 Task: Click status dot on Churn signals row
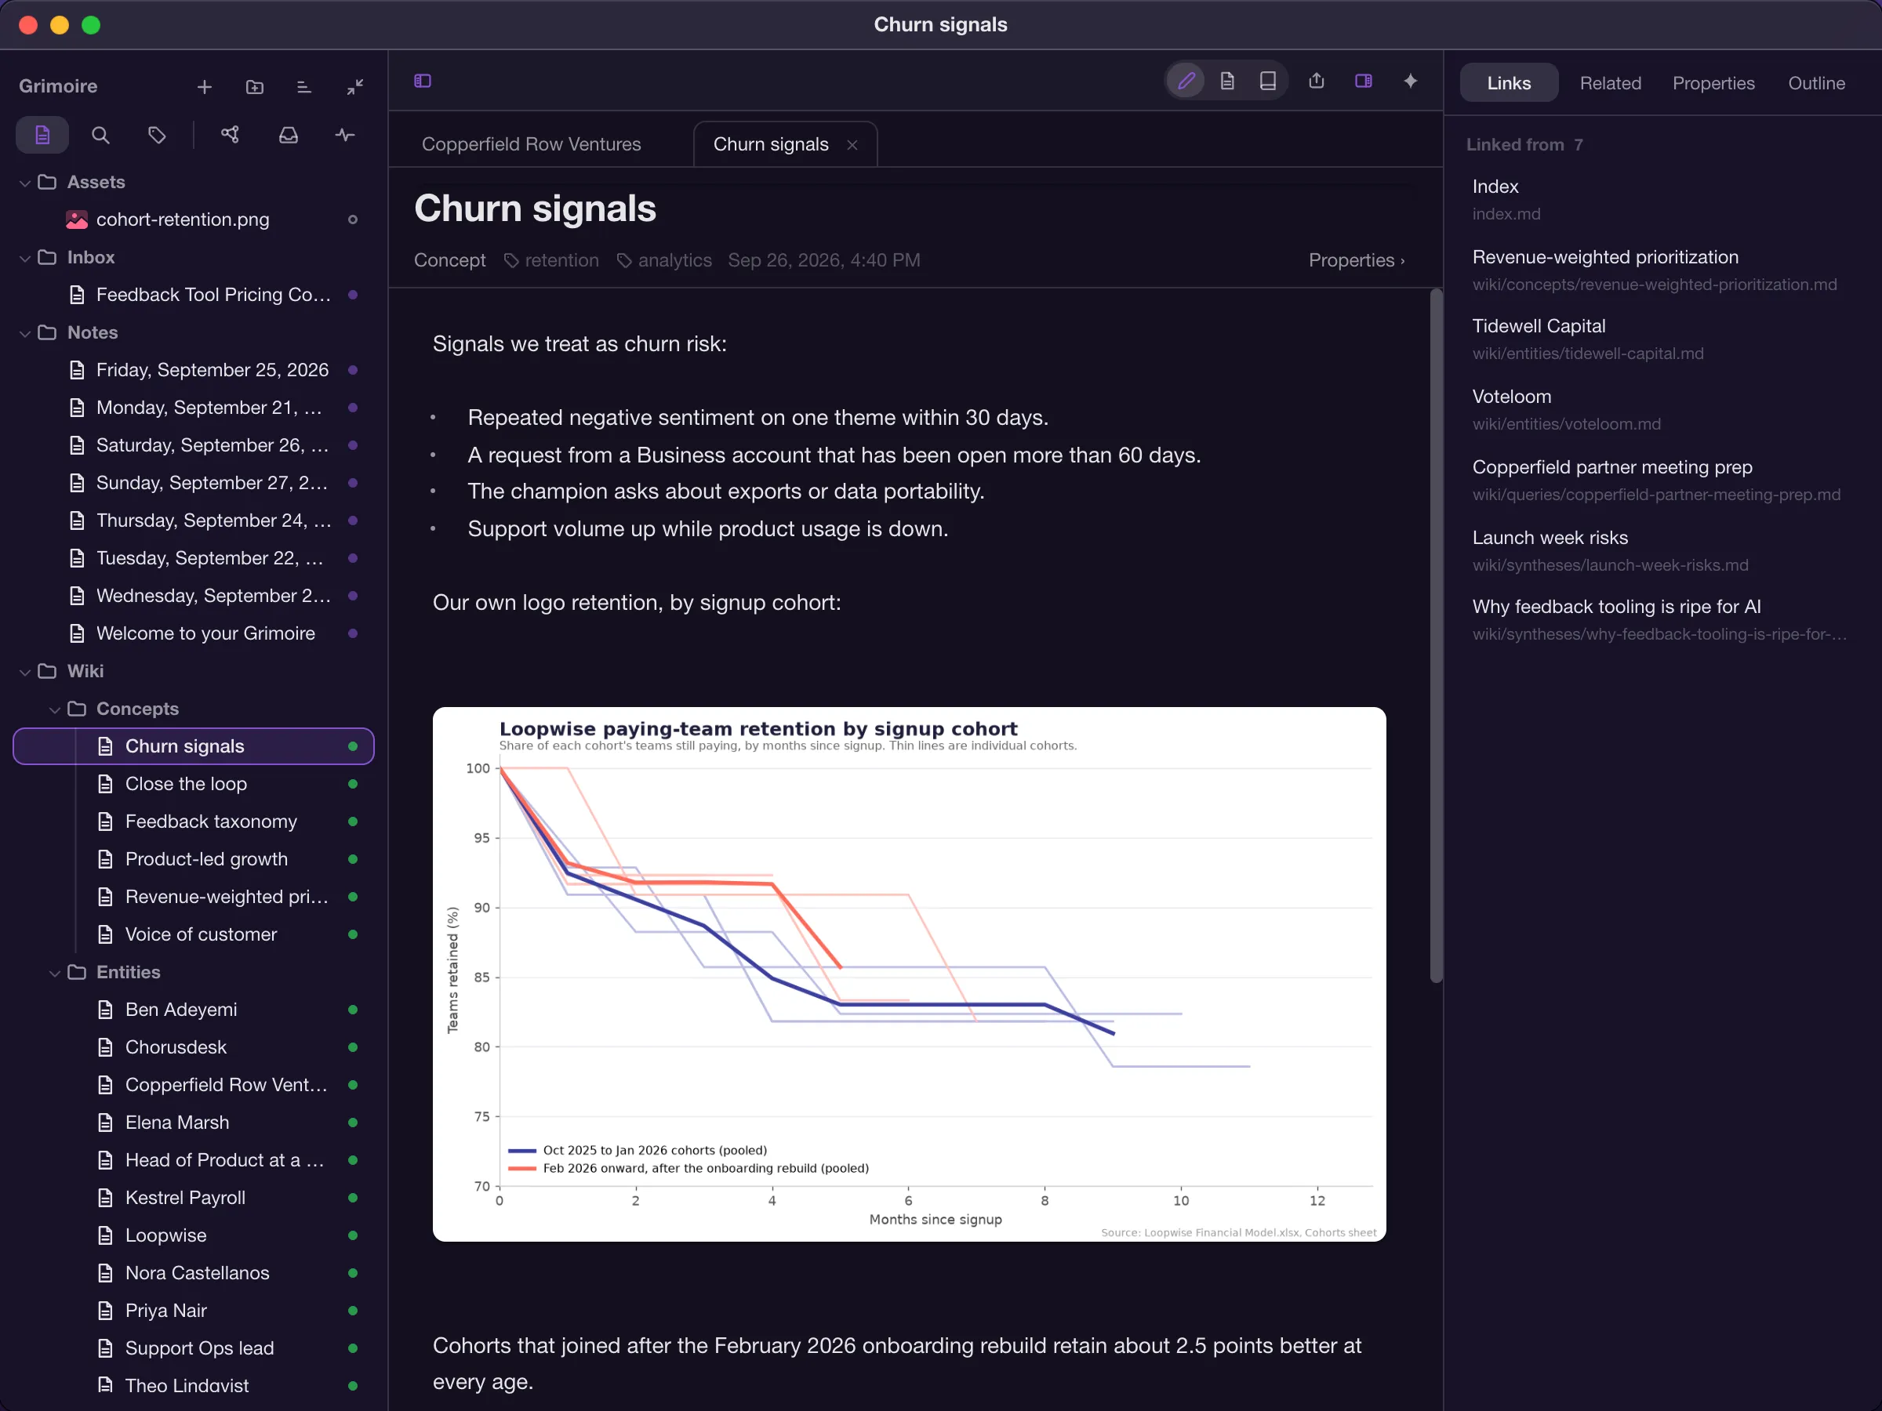(x=352, y=747)
